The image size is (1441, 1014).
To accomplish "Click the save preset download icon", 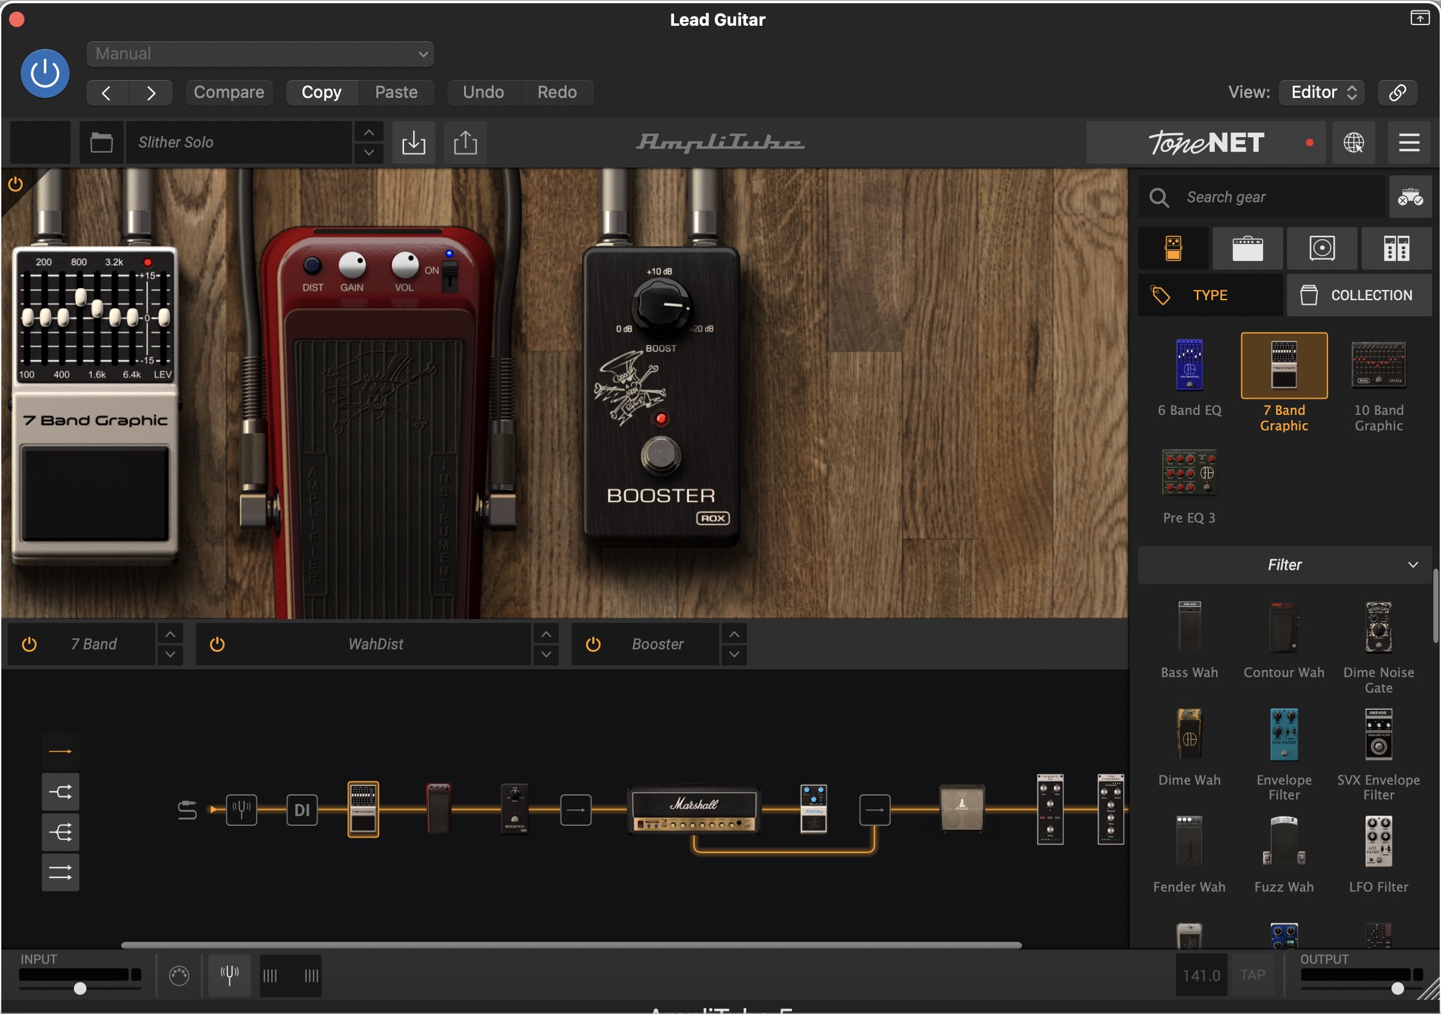I will click(x=413, y=142).
